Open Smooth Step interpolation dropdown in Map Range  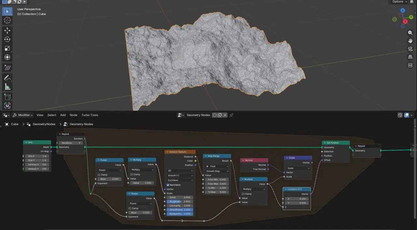(x=217, y=171)
